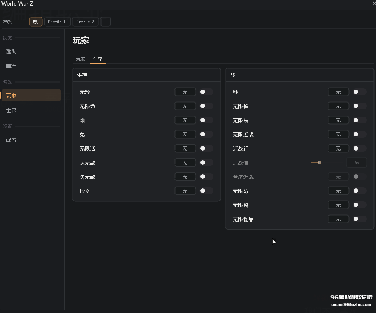This screenshot has height=313, width=376.
Task: Set hotkey for 全屏近战
Action: pos(338,177)
